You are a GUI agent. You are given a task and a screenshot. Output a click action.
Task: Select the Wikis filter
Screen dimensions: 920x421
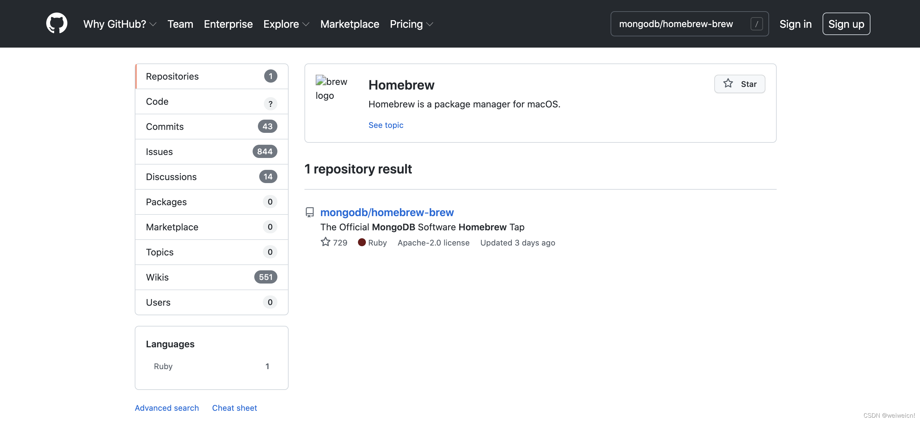tap(211, 277)
